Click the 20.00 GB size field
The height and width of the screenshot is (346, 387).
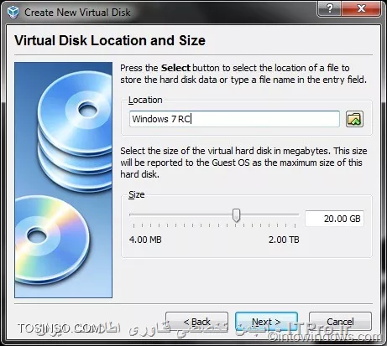(x=334, y=219)
